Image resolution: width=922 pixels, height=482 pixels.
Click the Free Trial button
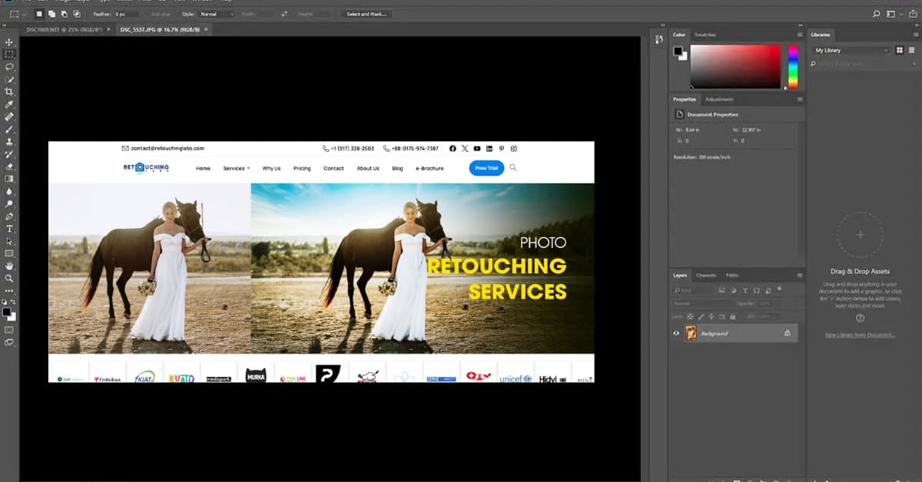point(486,168)
